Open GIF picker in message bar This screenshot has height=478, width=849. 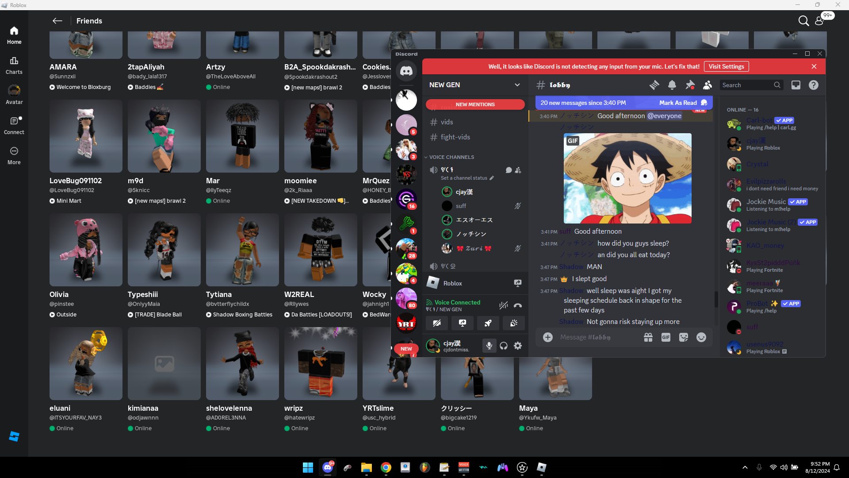(665, 337)
